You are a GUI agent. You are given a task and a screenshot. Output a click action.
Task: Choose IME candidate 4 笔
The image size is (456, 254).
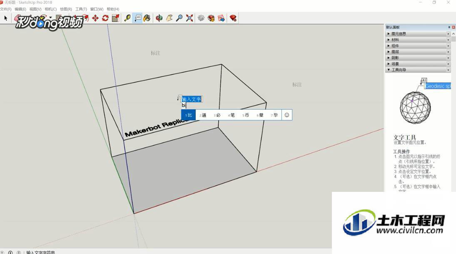pos(232,115)
